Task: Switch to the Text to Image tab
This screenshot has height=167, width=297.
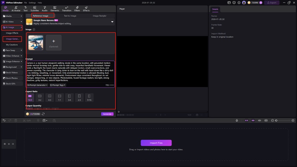Action: point(71,16)
